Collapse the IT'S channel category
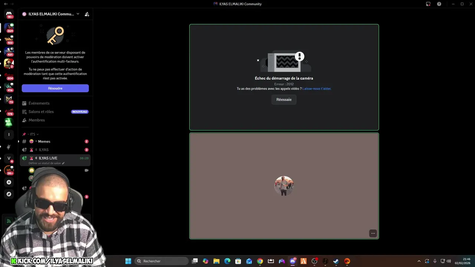 pos(34,134)
